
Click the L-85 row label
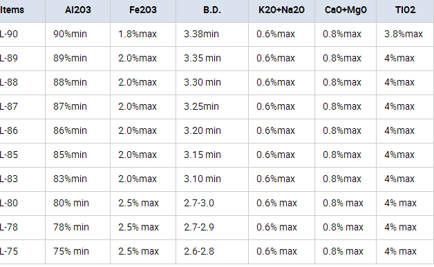point(22,155)
